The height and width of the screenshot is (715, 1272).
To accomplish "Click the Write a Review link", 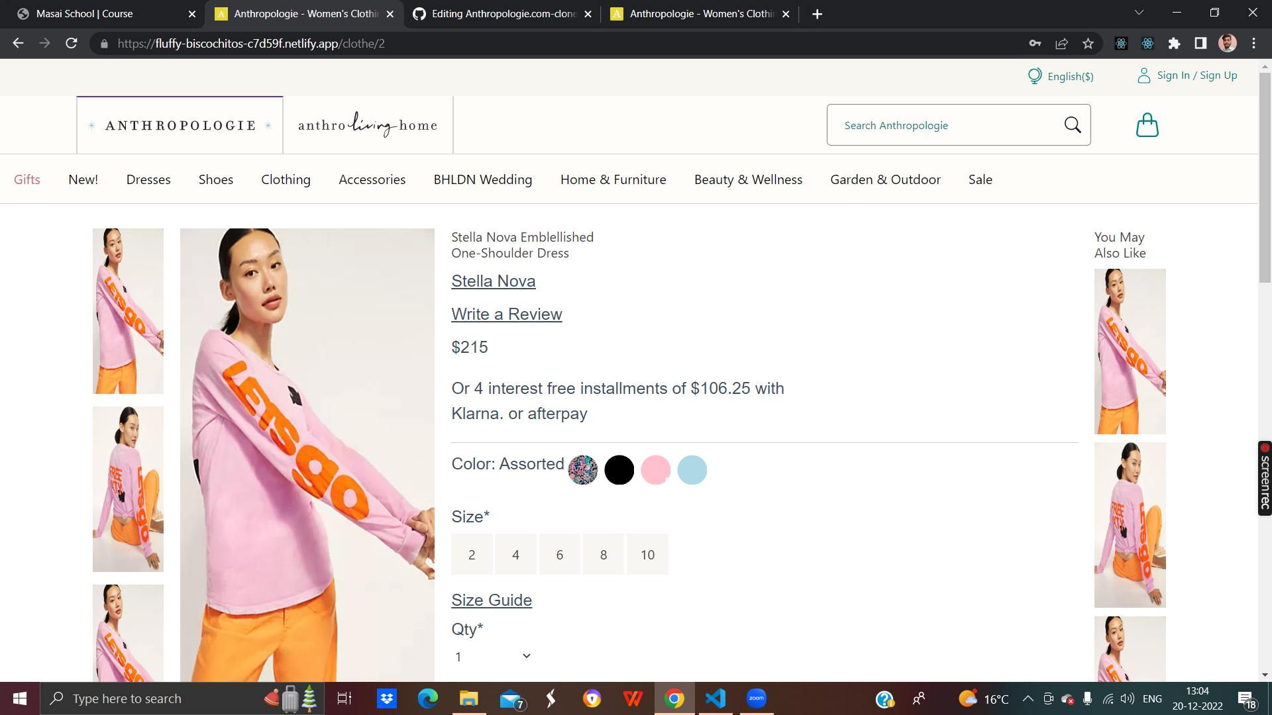I will [506, 314].
